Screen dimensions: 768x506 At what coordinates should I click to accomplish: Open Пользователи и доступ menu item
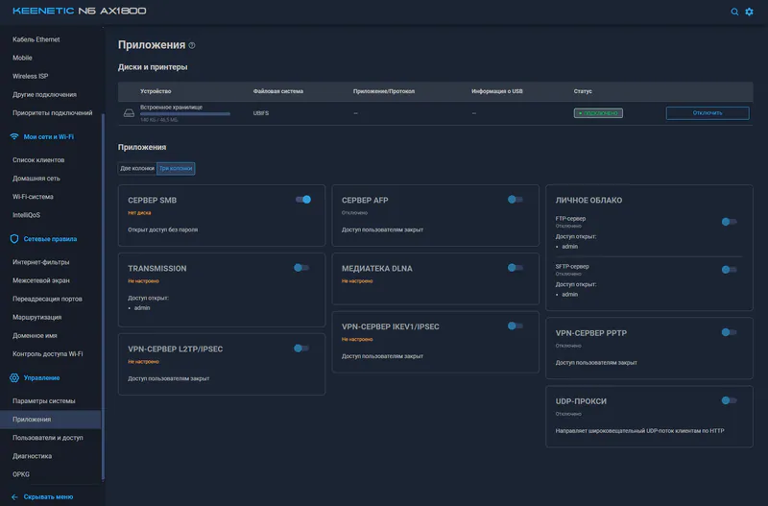[x=47, y=438]
